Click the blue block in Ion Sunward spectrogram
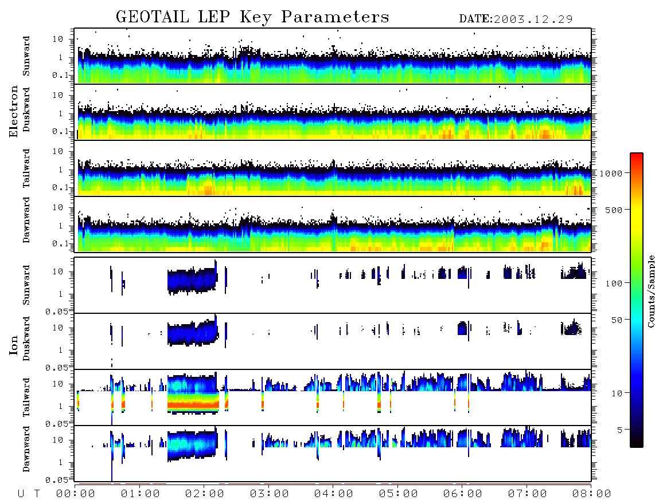The height and width of the screenshot is (504, 655). click(x=192, y=281)
